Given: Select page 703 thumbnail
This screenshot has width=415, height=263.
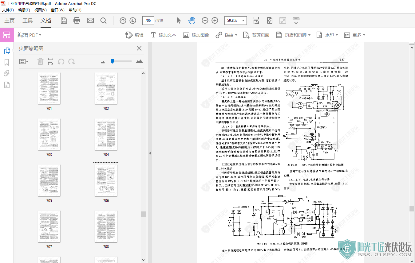Looking at the screenshot, I should [x=49, y=134].
